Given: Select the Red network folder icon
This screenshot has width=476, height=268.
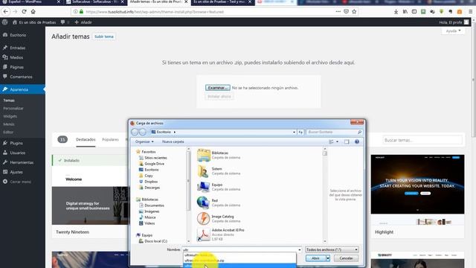Looking at the screenshot, I should pyautogui.click(x=203, y=202).
